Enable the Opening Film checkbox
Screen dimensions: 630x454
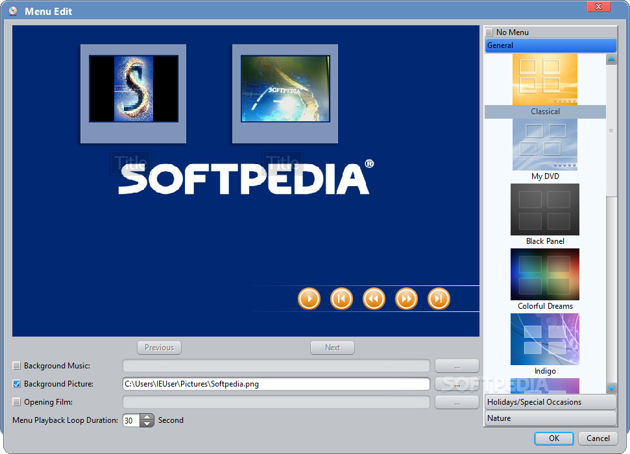[x=16, y=401]
